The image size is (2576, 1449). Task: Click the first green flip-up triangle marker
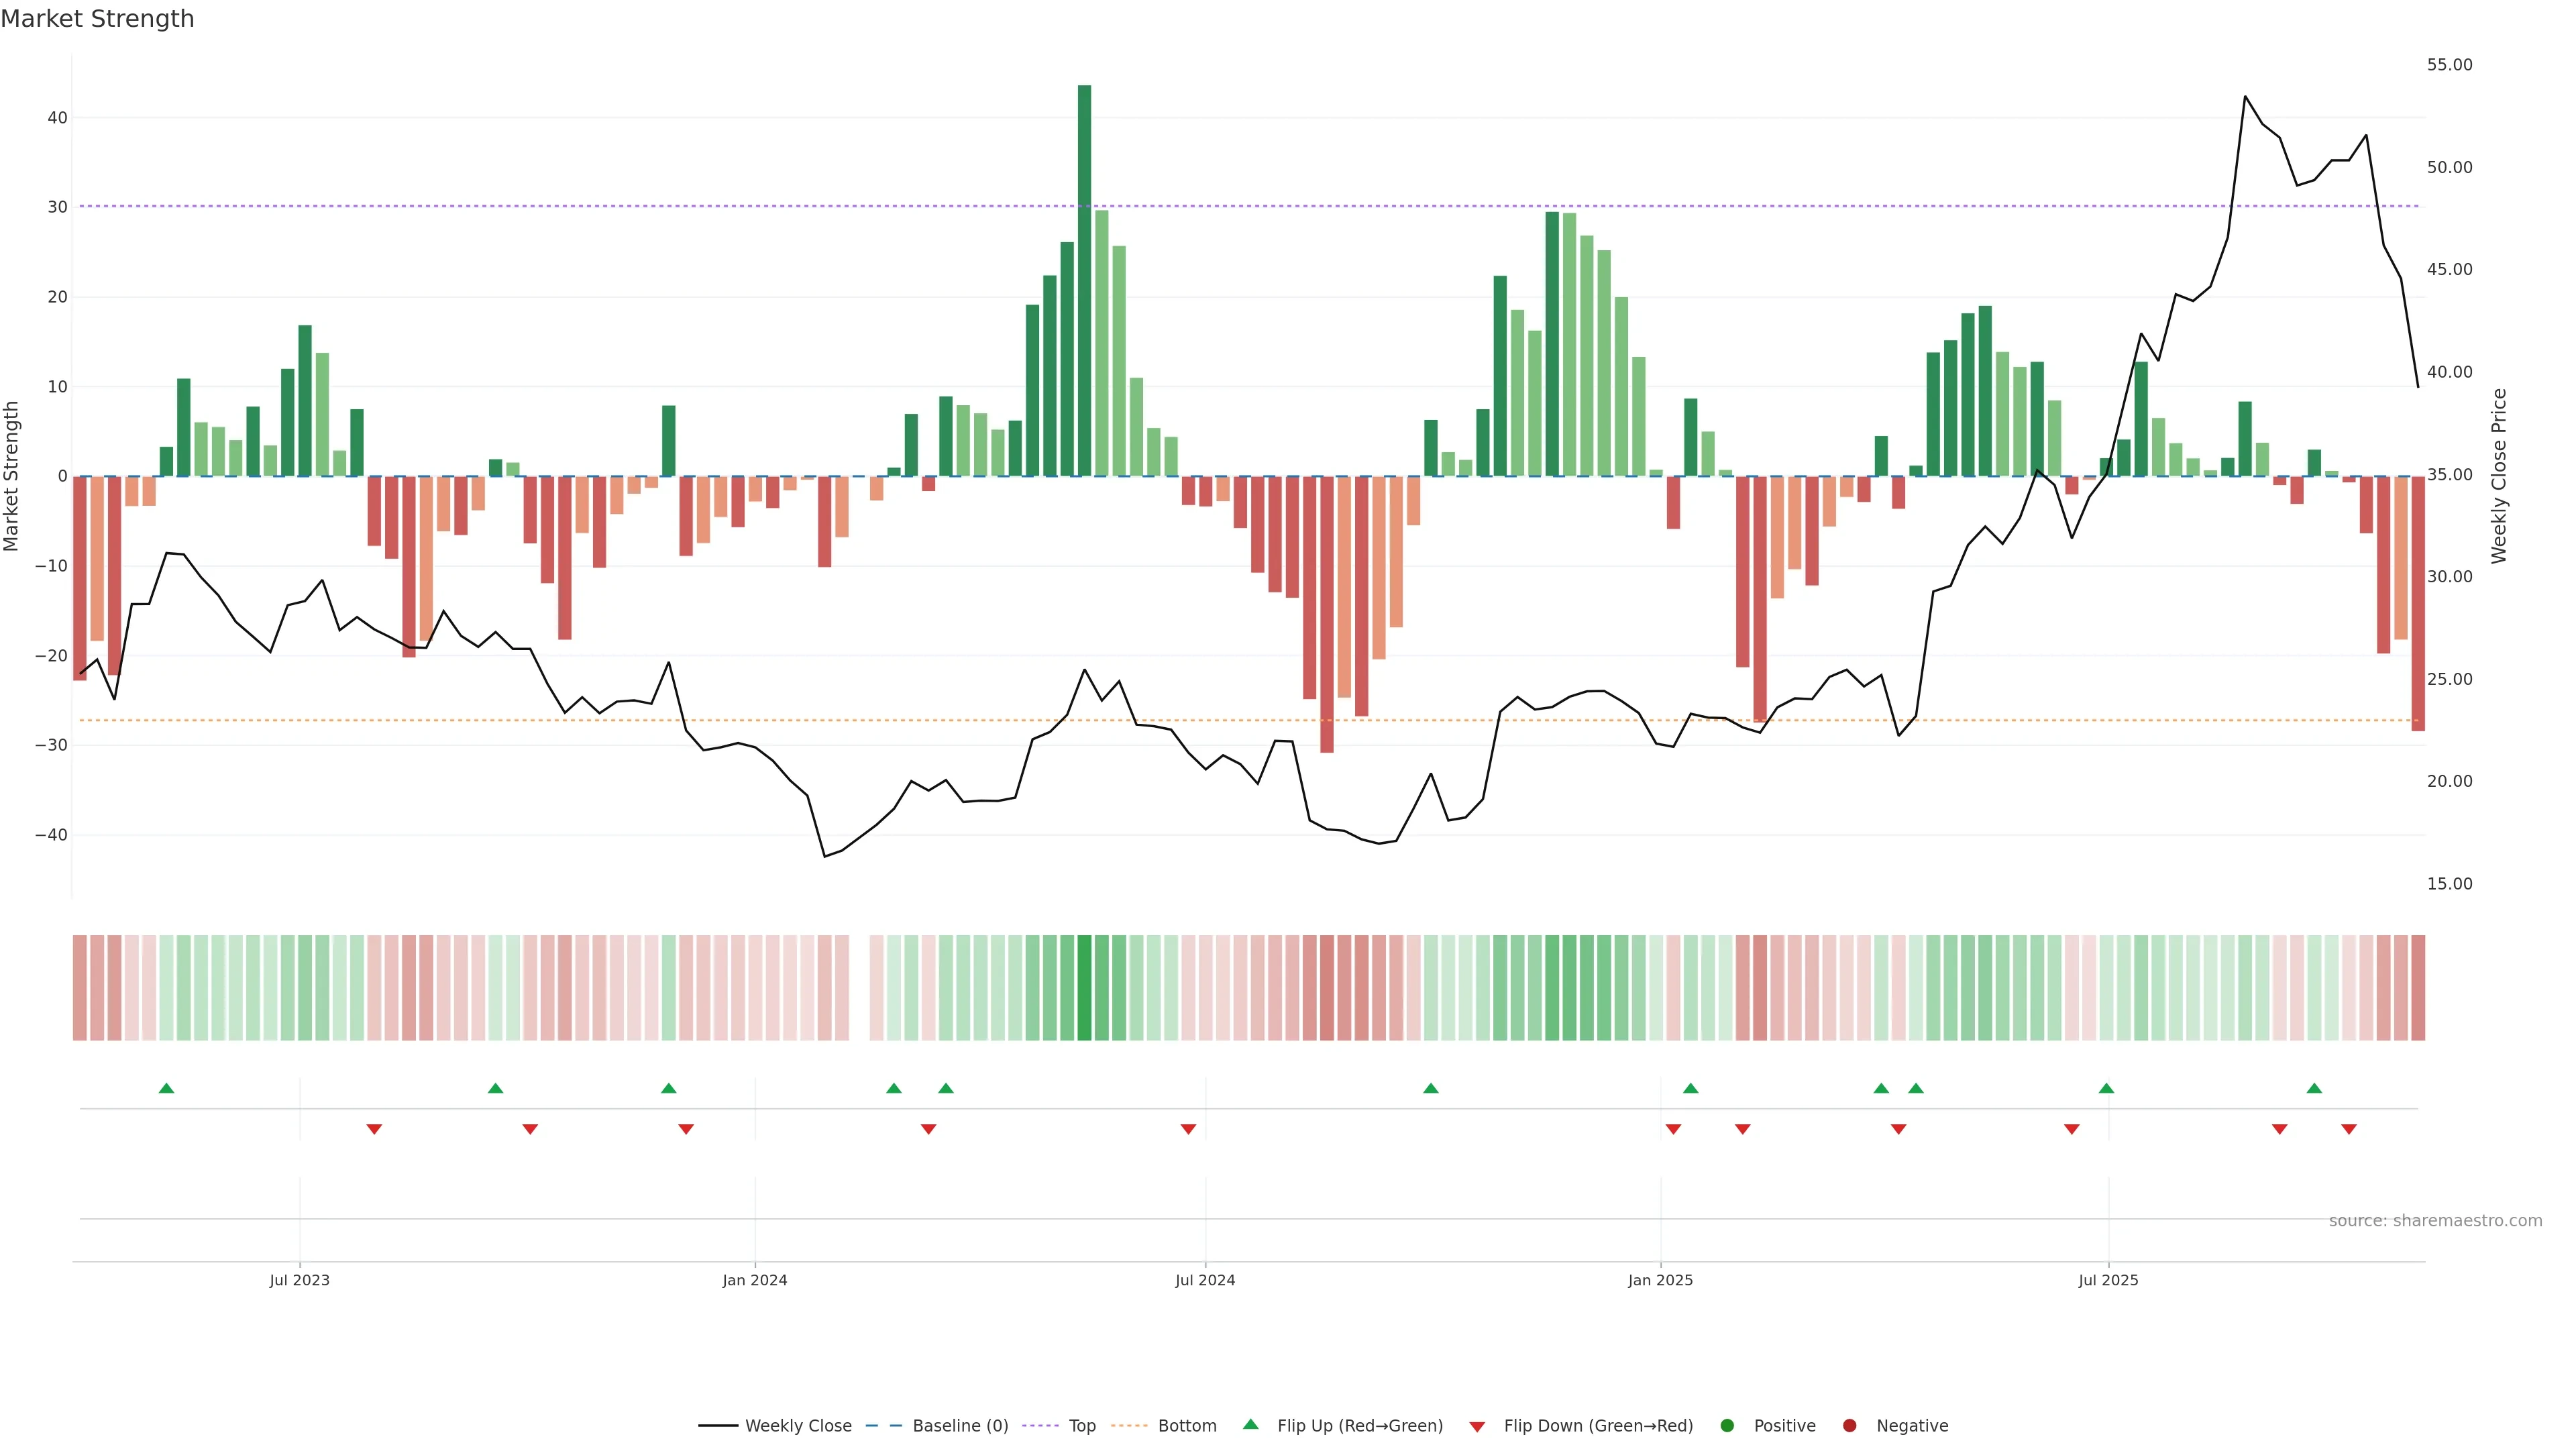(x=167, y=1088)
